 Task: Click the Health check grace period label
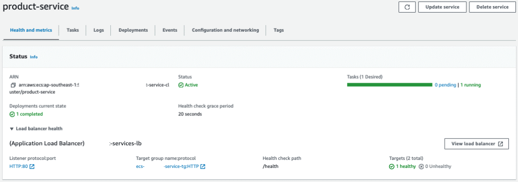(x=206, y=106)
